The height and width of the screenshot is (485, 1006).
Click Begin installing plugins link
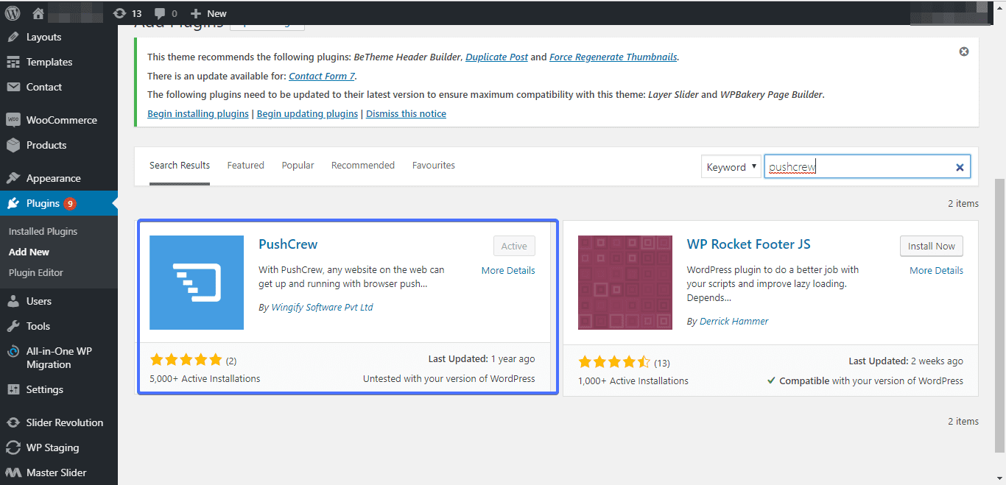coord(198,113)
